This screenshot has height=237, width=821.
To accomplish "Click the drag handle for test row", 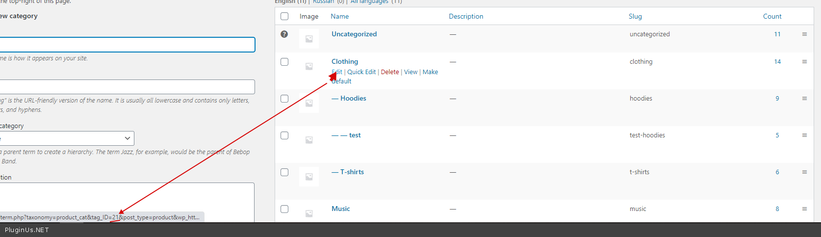I will click(804, 135).
